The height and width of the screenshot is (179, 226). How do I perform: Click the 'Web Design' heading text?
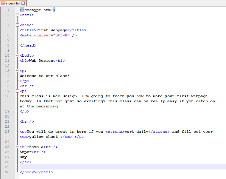pos(41,61)
